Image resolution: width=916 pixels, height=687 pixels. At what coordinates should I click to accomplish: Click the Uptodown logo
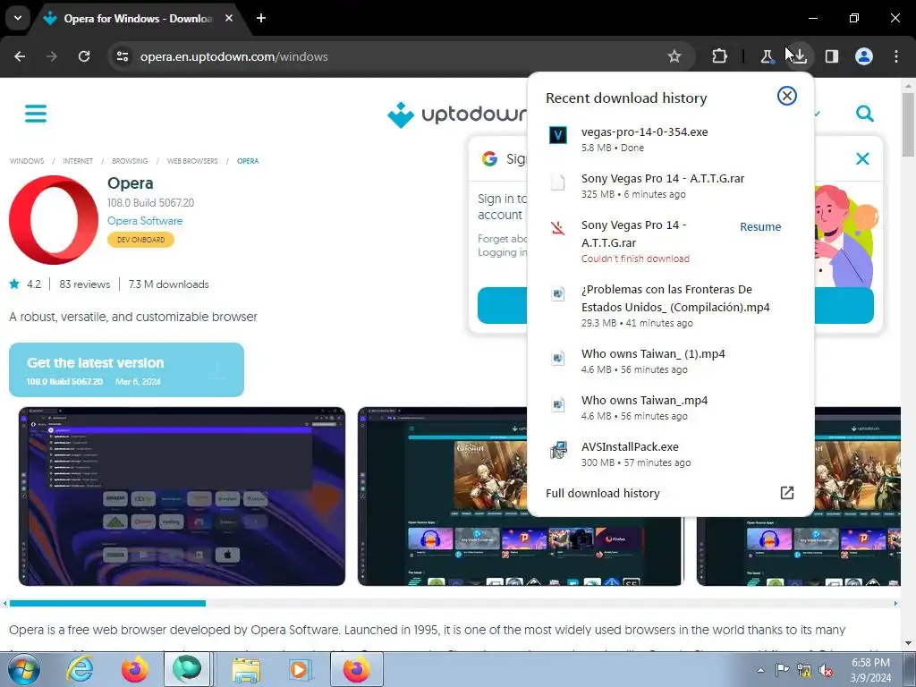pyautogui.click(x=456, y=114)
